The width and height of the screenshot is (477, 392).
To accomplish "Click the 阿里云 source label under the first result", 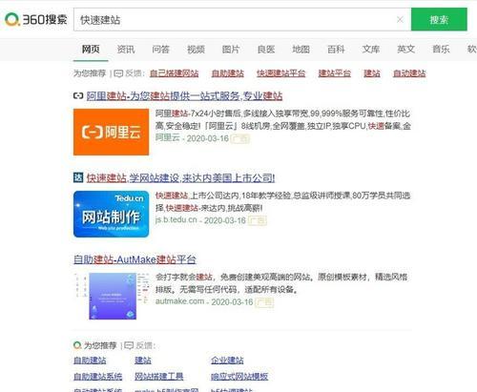I will [x=168, y=138].
